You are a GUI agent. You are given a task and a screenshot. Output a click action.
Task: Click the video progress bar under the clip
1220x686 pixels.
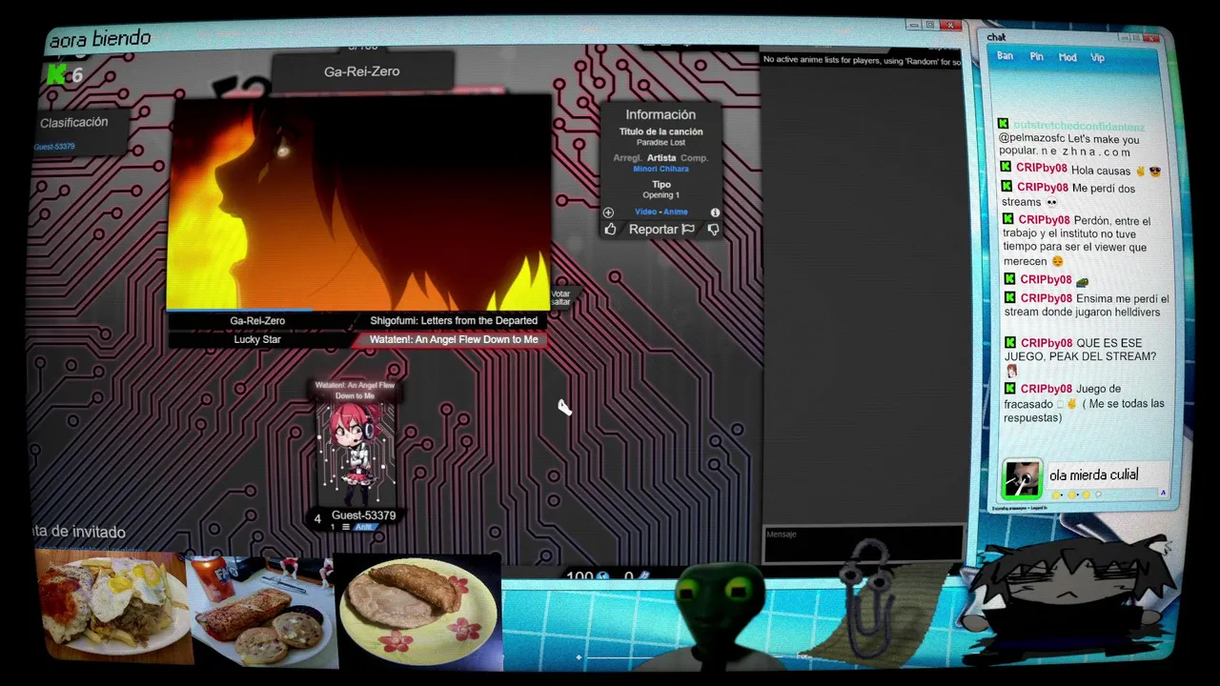coord(359,310)
